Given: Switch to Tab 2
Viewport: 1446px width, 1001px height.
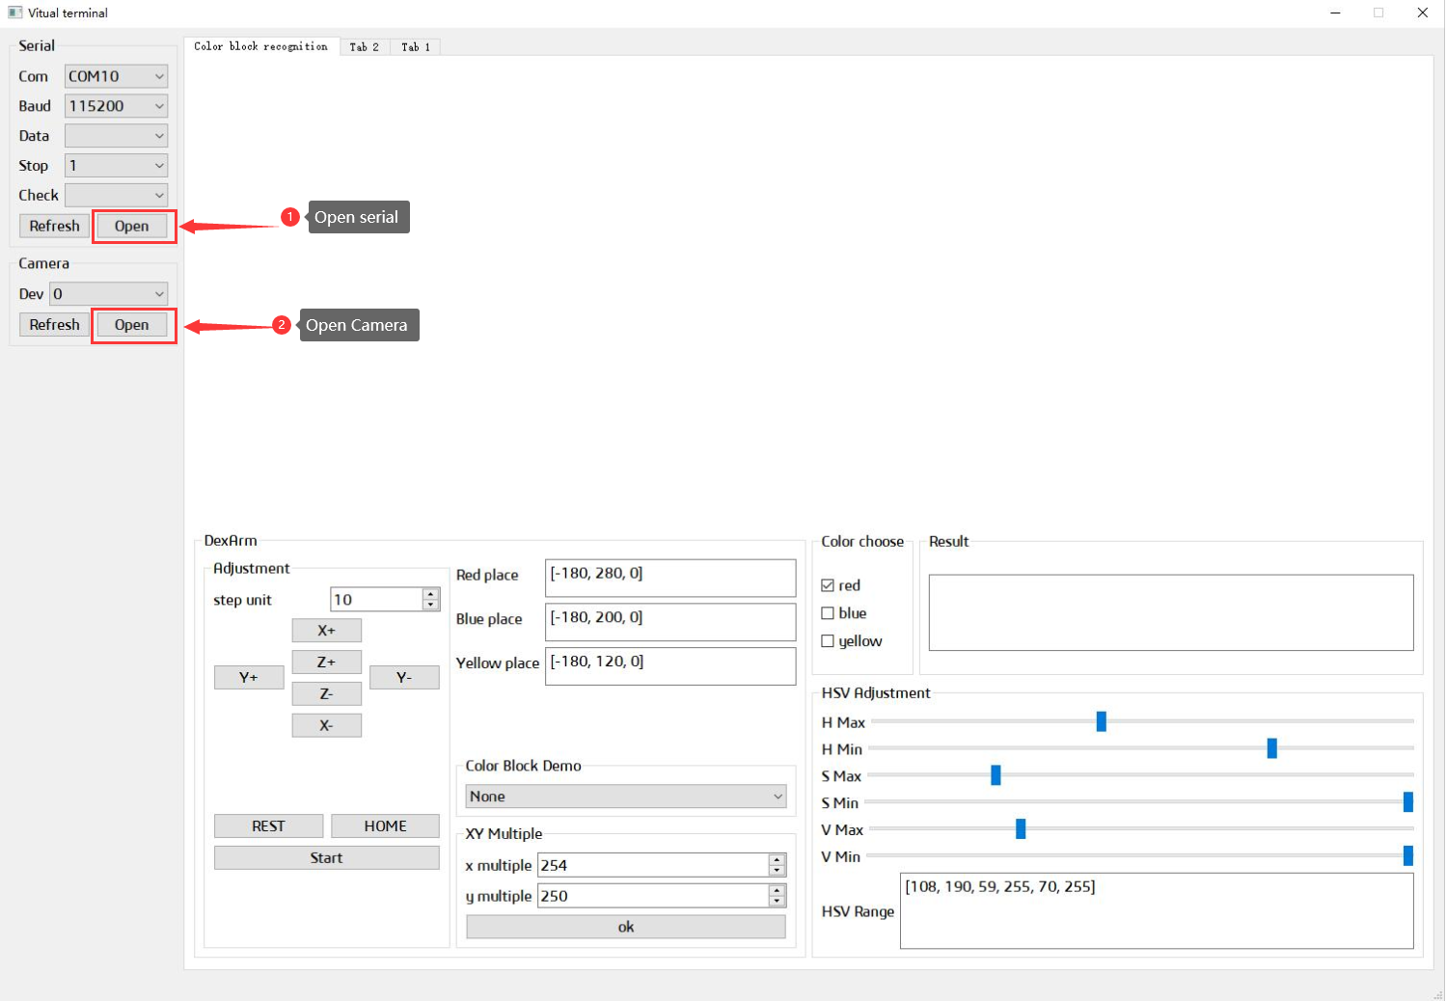Looking at the screenshot, I should click(x=365, y=47).
